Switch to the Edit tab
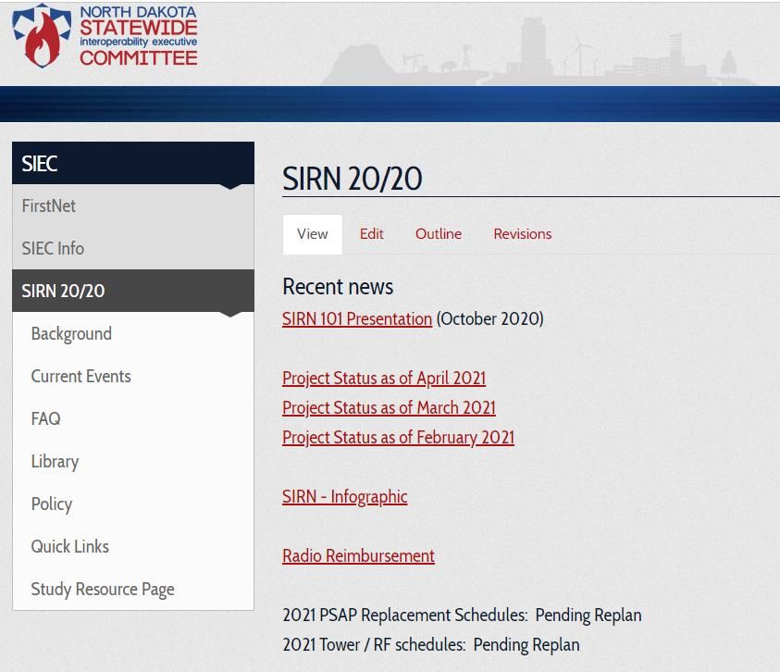Screen dimensions: 780x672 (x=372, y=234)
